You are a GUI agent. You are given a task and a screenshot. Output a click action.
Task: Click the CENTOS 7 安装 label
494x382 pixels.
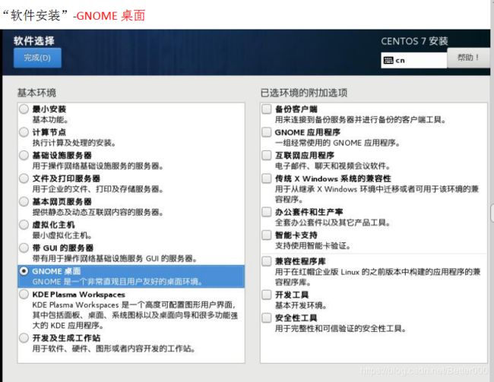point(414,41)
